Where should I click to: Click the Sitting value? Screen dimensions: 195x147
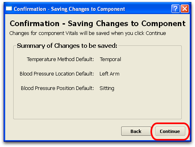click(x=107, y=88)
